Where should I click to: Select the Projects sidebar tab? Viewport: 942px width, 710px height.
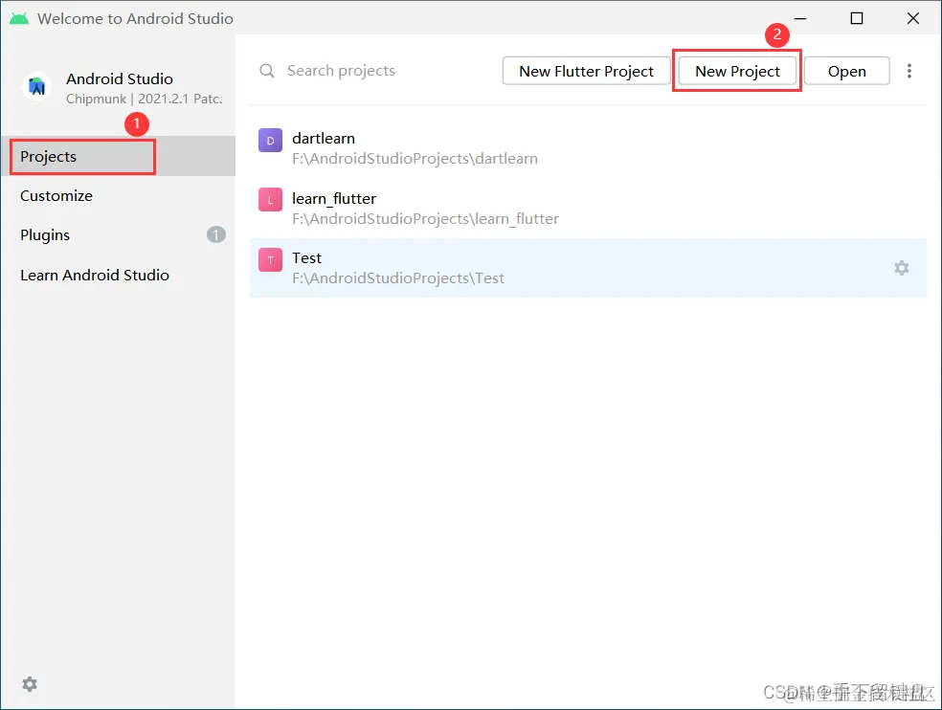click(x=119, y=156)
